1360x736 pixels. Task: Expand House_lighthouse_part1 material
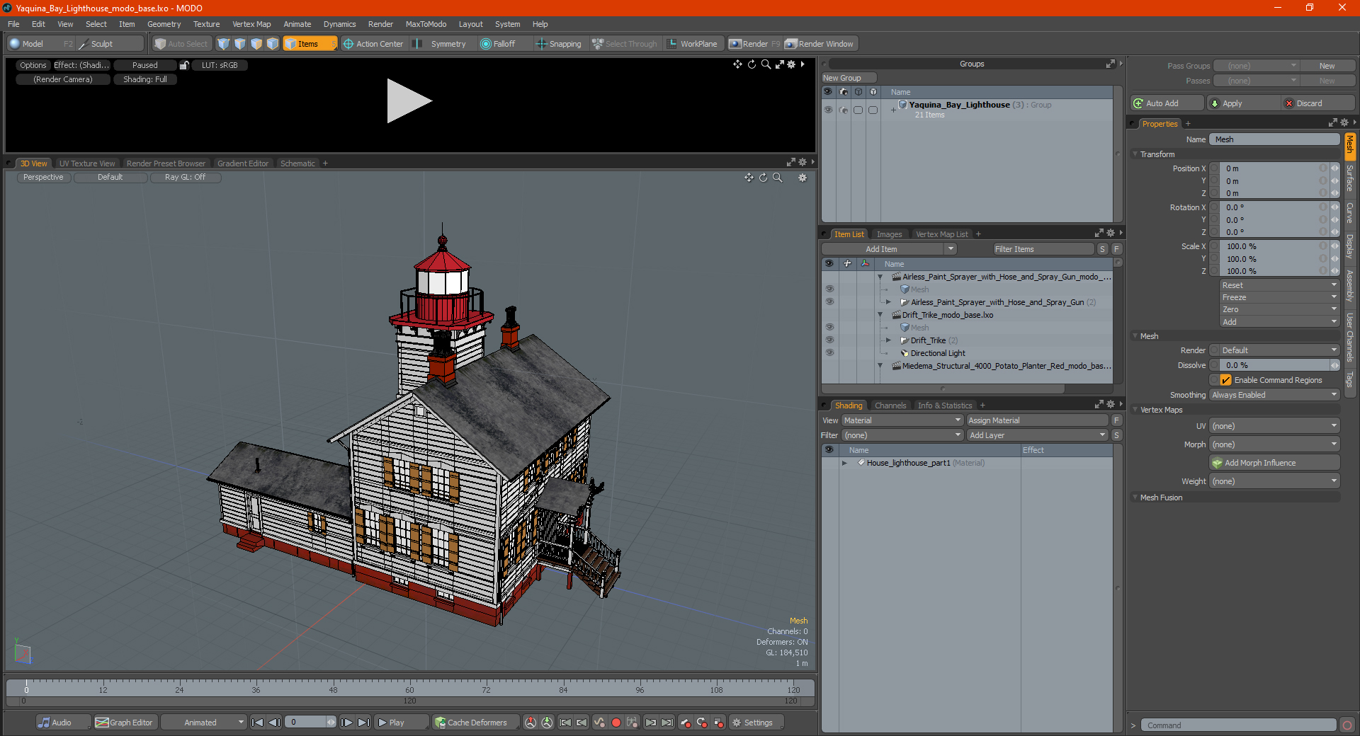[x=844, y=463]
